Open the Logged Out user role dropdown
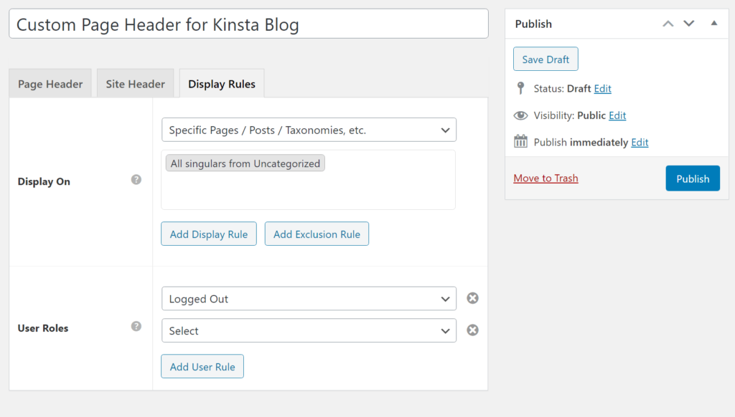 coord(309,299)
